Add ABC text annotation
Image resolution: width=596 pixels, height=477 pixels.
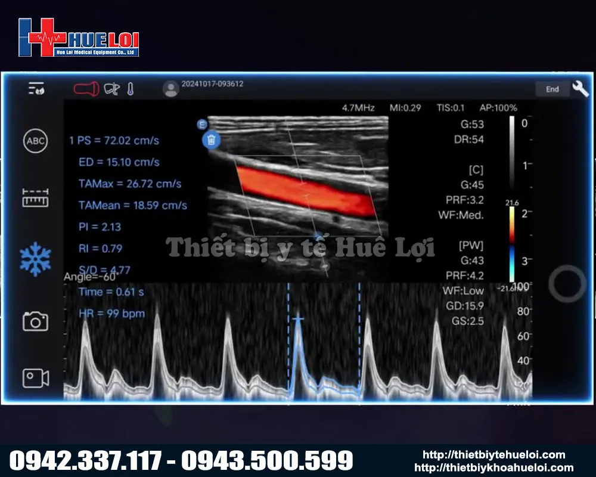point(35,141)
